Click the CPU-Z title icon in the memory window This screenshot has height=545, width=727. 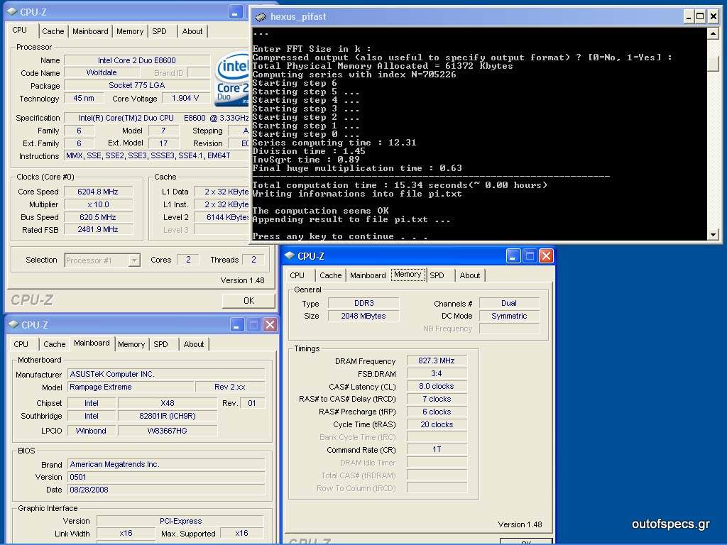pos(290,255)
